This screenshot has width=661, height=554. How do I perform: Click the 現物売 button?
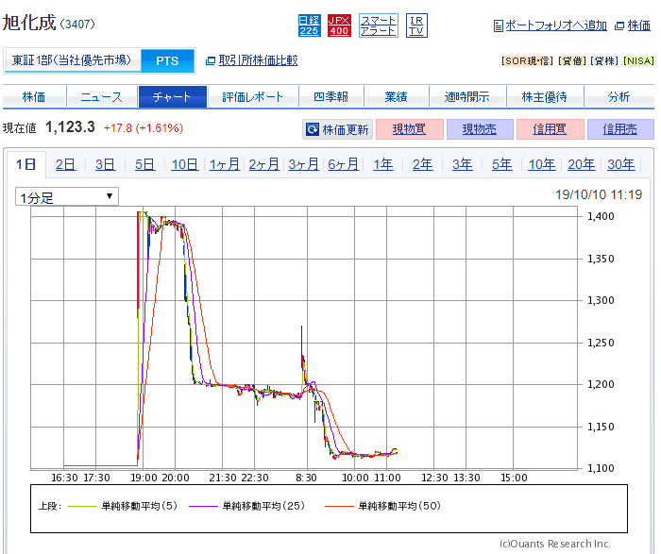tap(480, 129)
